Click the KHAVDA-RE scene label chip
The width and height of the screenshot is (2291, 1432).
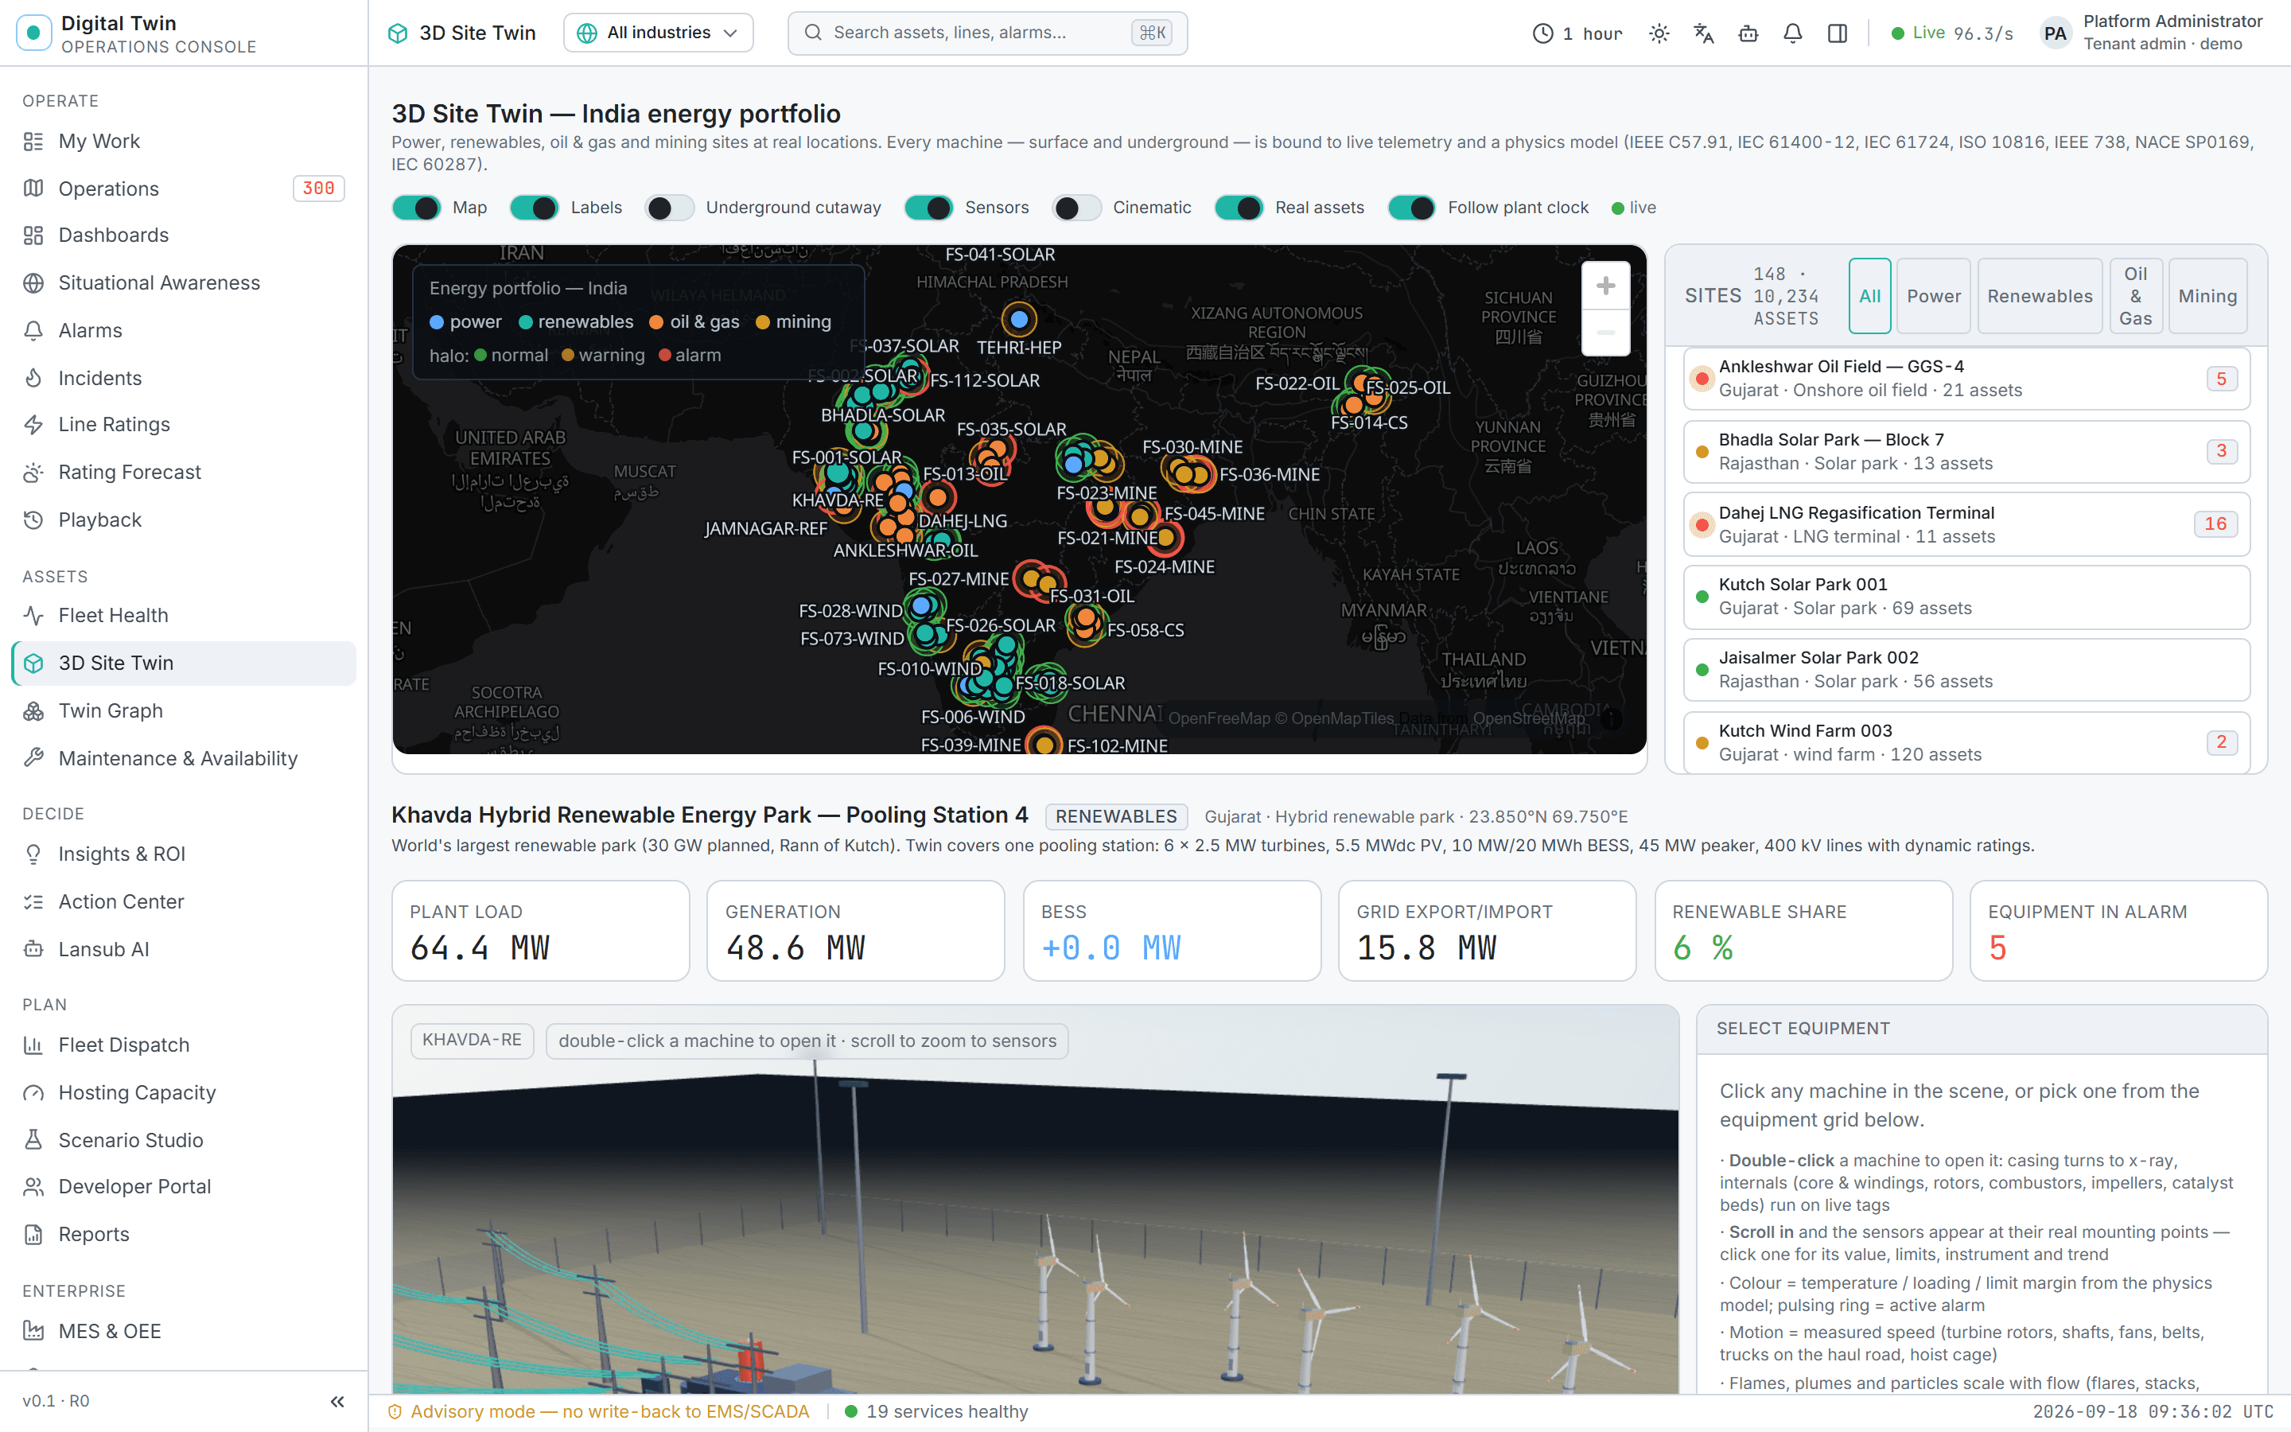(472, 1040)
